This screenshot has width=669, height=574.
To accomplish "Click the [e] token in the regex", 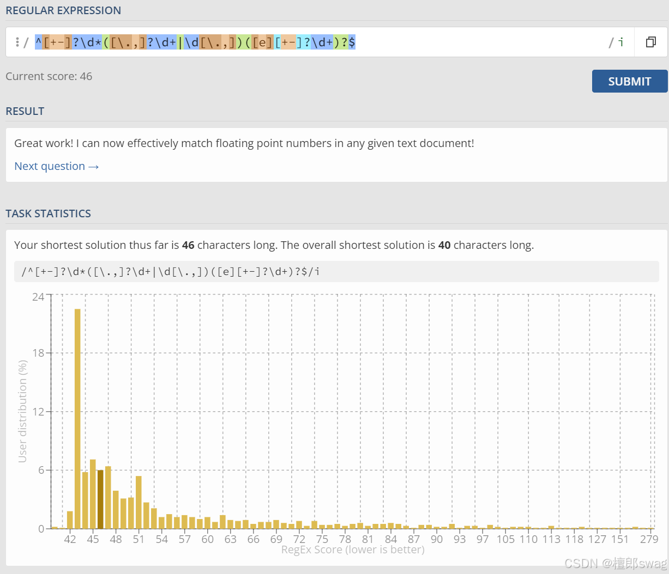I will (x=261, y=42).
